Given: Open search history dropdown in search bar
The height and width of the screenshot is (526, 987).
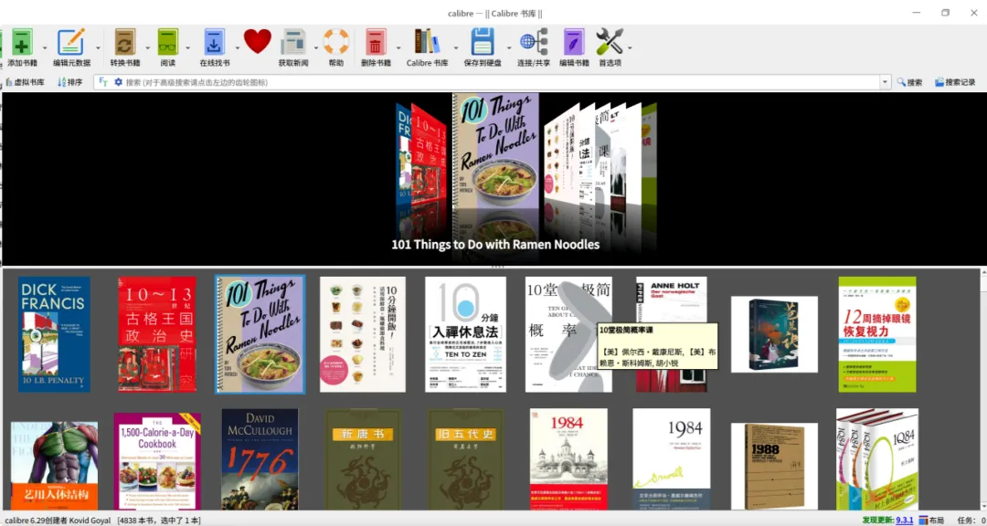Looking at the screenshot, I should tap(886, 82).
